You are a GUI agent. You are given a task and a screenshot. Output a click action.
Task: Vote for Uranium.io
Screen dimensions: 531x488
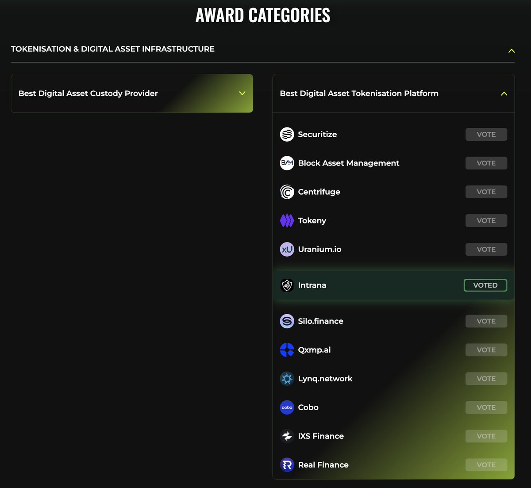click(x=486, y=250)
